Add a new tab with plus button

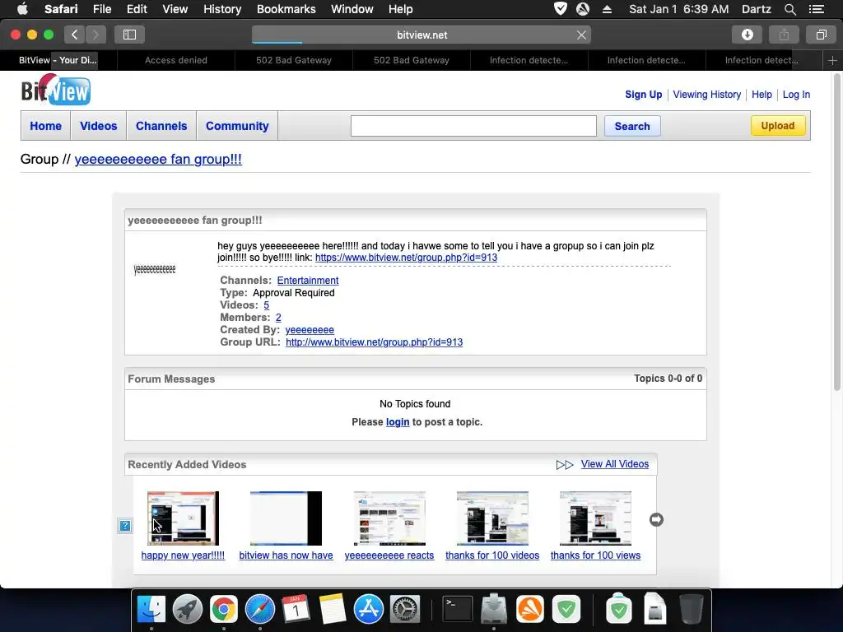click(x=832, y=60)
